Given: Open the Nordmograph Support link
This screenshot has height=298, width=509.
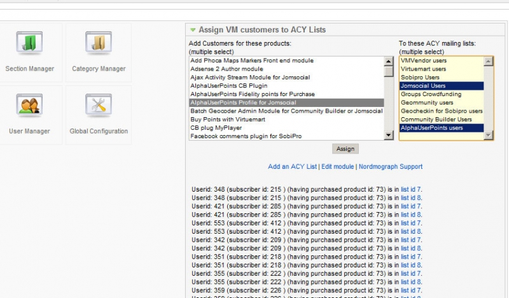Looking at the screenshot, I should pos(391,167).
